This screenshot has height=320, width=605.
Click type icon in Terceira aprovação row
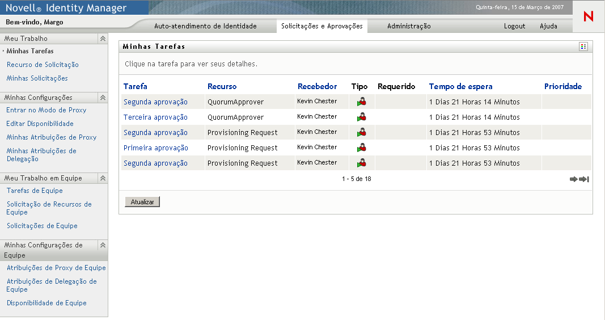362,117
